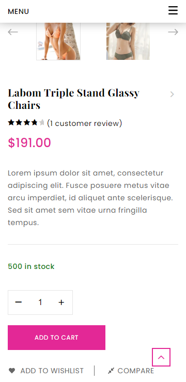Click the ADD TO CART button
Viewport: 186px width, 382px height.
56,338
